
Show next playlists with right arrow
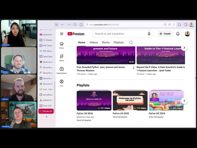(x=184, y=101)
